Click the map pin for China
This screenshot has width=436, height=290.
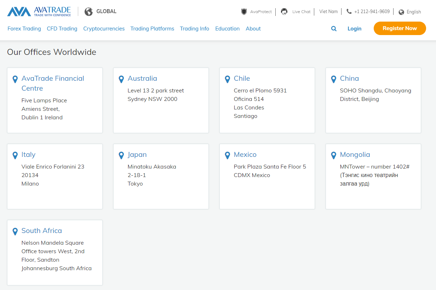click(x=333, y=79)
